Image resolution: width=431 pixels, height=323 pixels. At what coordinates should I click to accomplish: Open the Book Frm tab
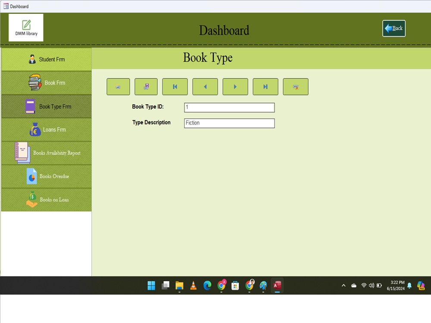(47, 83)
